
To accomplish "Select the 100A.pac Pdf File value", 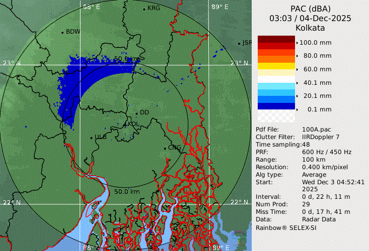I will 316,130.
